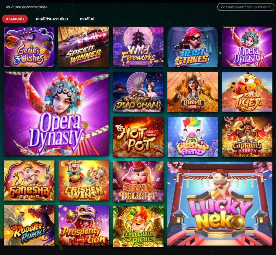This screenshot has height=255, width=276.
Task: Open the Captain's Bounty game tile
Action: [247, 137]
